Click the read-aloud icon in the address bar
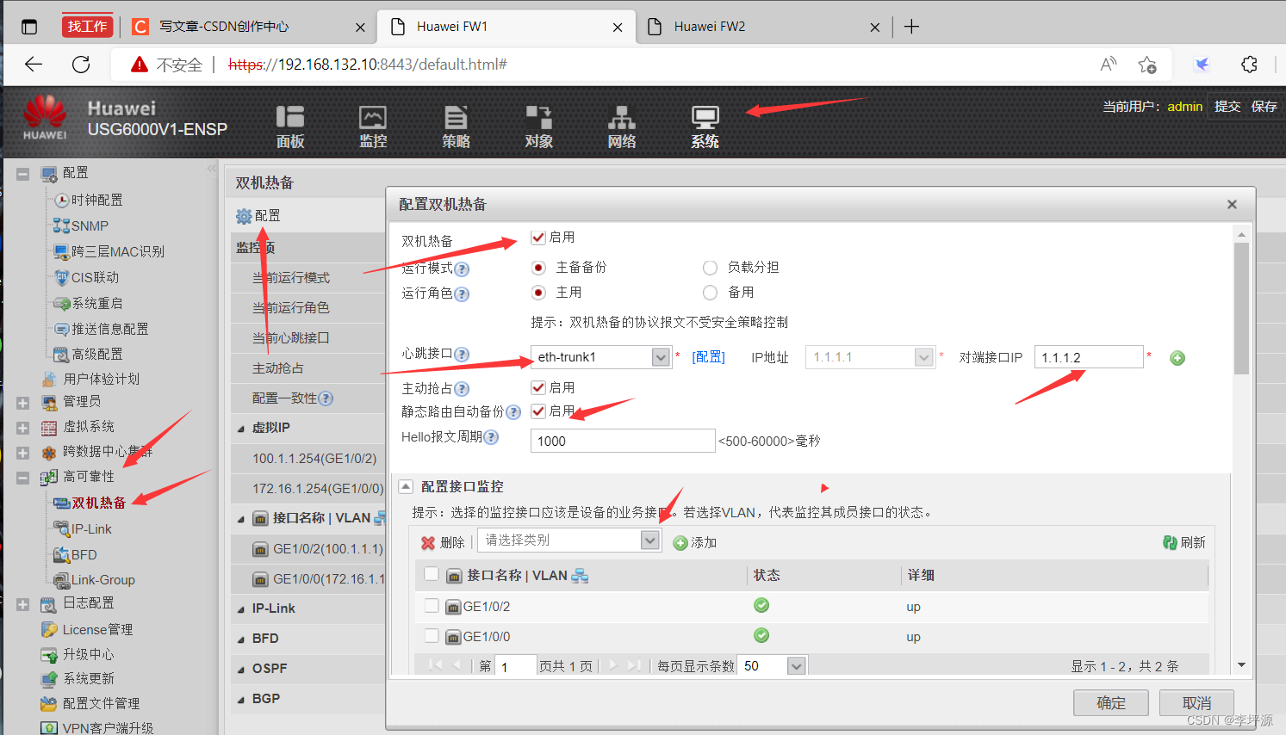1286x735 pixels. click(1109, 65)
